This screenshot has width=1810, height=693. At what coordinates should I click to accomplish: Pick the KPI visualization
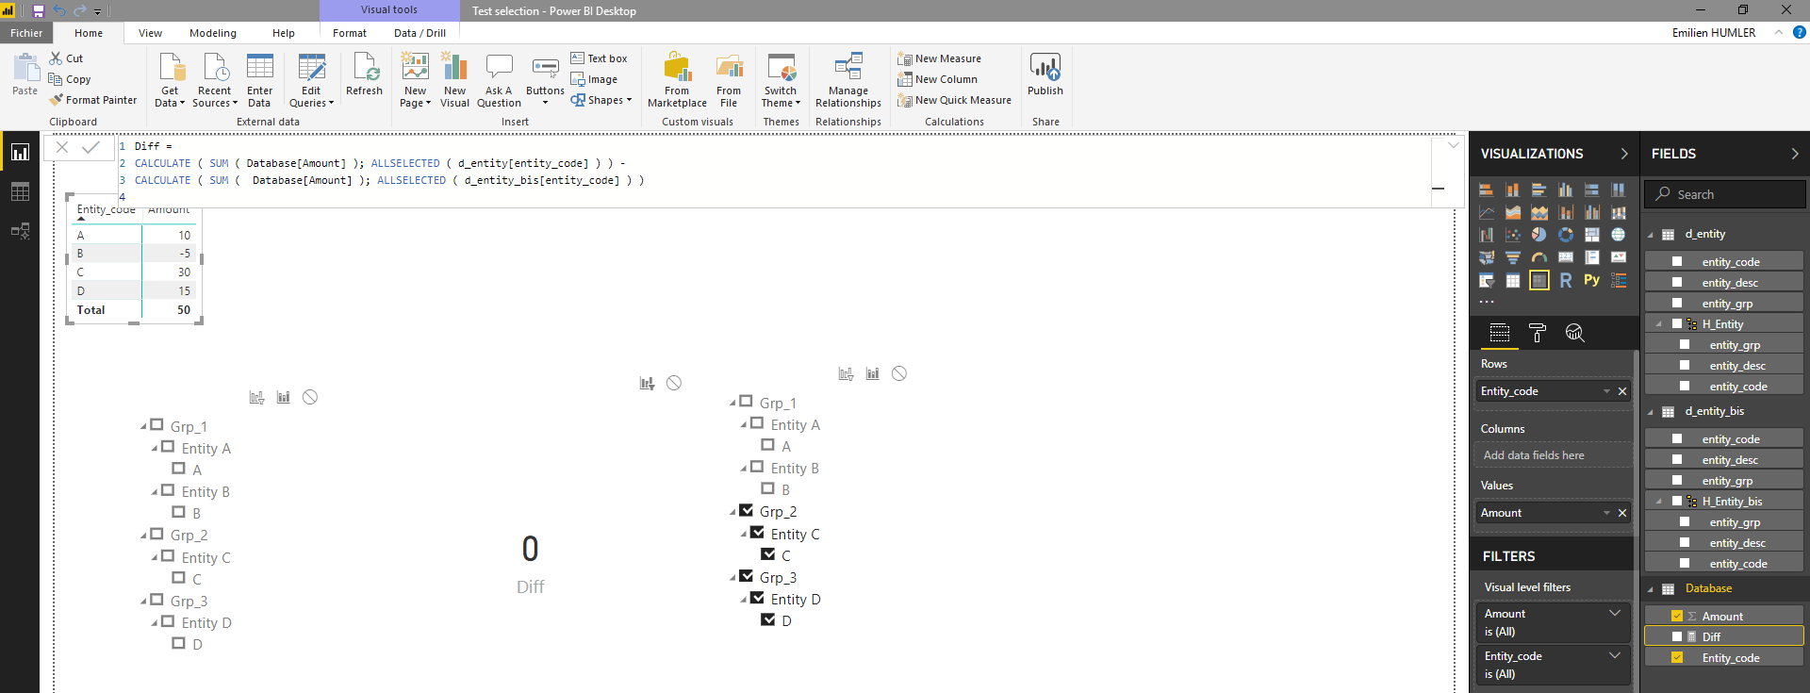point(1618,257)
